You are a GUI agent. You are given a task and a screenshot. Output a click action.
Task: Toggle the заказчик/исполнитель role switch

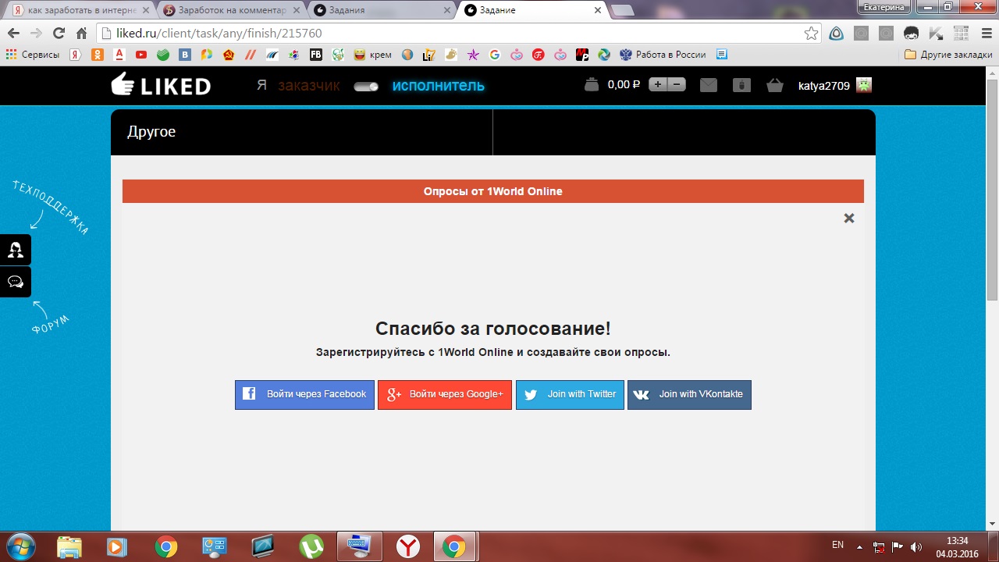pos(366,86)
